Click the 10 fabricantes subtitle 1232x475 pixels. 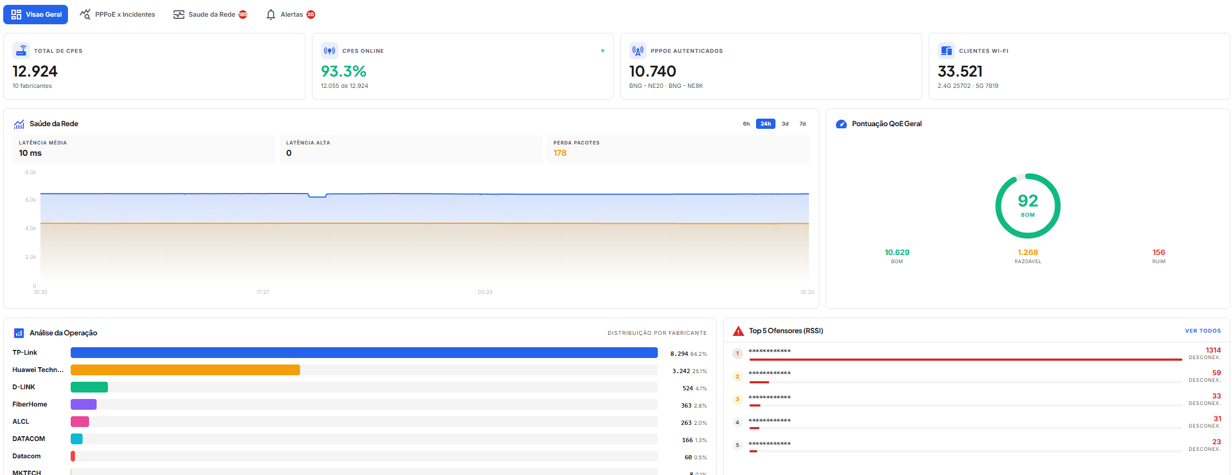click(x=32, y=86)
